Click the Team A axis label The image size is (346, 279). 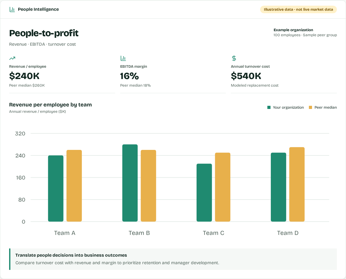click(65, 233)
